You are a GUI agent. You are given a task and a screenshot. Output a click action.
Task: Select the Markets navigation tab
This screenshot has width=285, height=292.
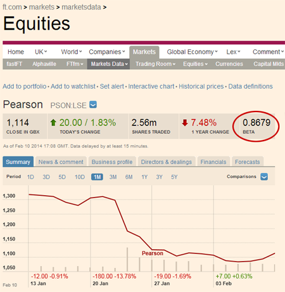click(144, 52)
